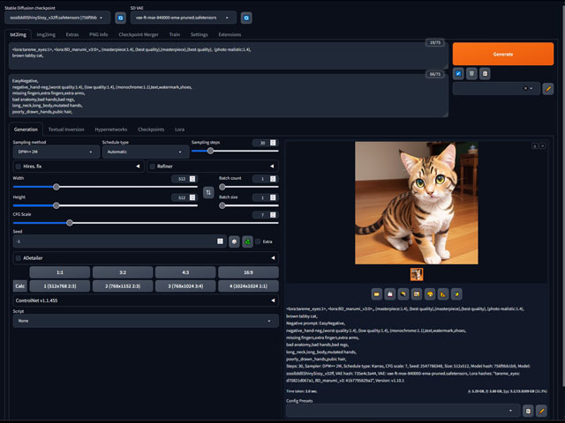The width and height of the screenshot is (565, 423).
Task: Click the clipboard icon under Generate
Action: [x=486, y=74]
